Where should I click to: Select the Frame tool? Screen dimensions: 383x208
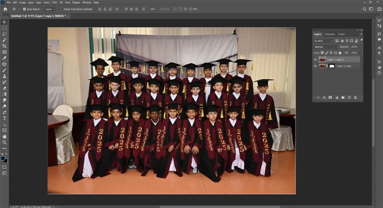[4, 52]
